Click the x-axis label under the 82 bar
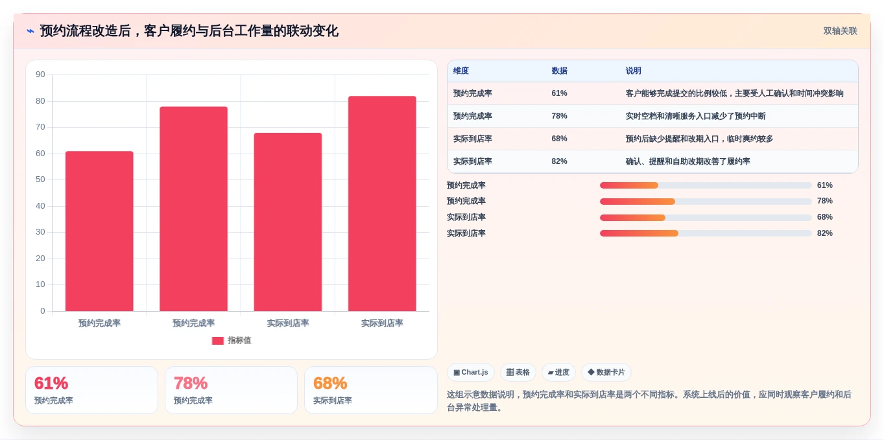The image size is (884, 440). click(382, 323)
